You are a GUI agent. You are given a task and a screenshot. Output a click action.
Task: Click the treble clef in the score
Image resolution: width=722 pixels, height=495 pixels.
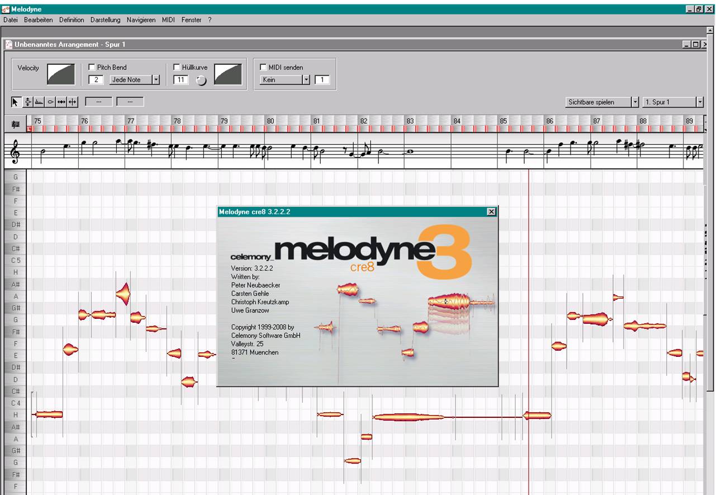(14, 150)
